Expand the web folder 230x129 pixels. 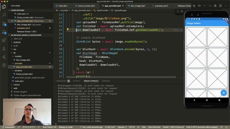(x=15, y=88)
